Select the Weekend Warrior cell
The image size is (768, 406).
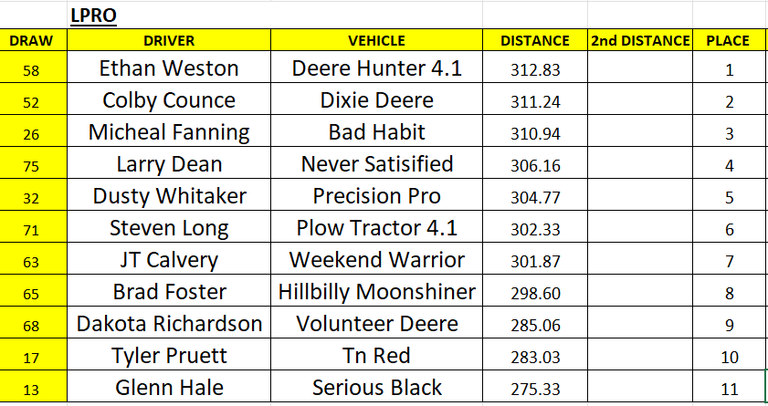tap(376, 261)
